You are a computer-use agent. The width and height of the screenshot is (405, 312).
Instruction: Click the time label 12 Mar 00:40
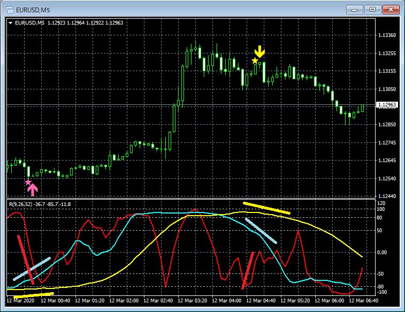click(x=56, y=301)
